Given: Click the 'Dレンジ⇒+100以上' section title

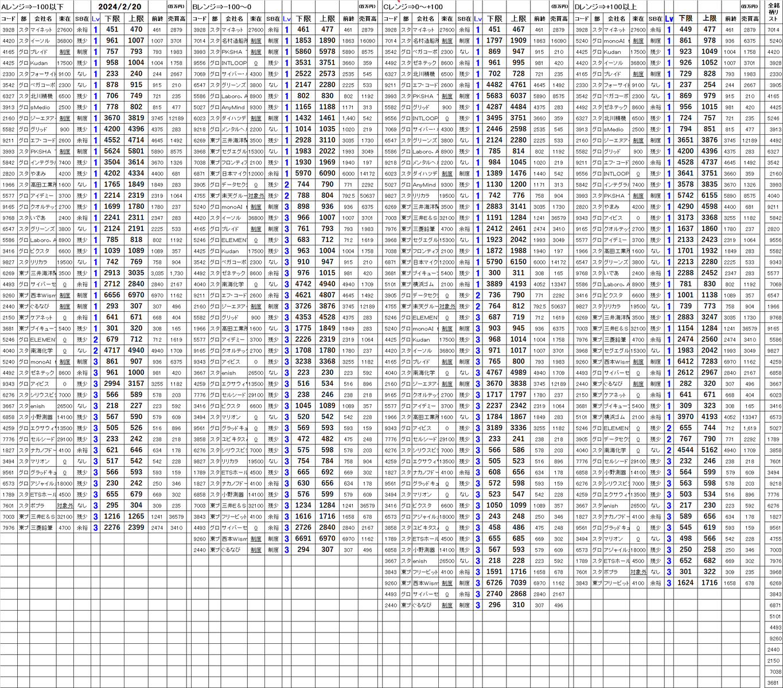Looking at the screenshot, I should pyautogui.click(x=606, y=7).
